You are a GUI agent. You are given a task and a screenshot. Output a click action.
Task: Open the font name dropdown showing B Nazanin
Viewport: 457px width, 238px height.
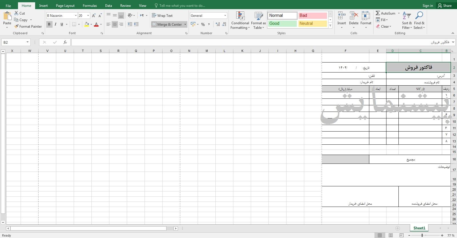tap(76, 16)
